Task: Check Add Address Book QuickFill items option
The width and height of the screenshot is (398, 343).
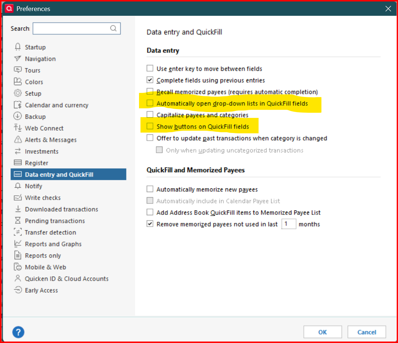Action: coord(150,212)
